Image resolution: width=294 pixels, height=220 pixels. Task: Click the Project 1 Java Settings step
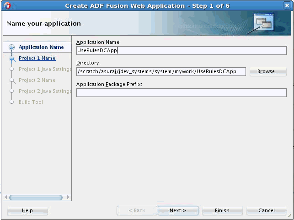coord(45,69)
